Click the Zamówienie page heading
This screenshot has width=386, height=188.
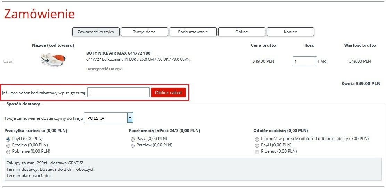(39, 14)
